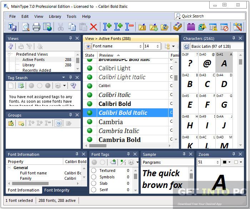Viewport: 250px width, 209px height.
Task: Click the purple brick plugin icon
Action: pos(191,27)
